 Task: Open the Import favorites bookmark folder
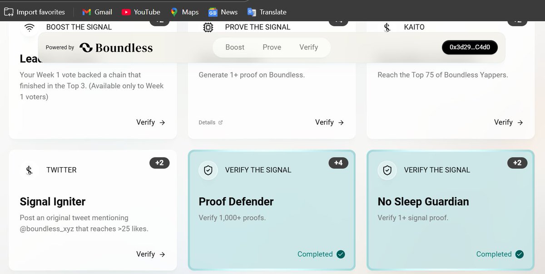(35, 12)
